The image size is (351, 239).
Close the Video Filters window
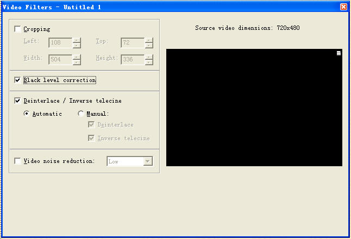343,7
